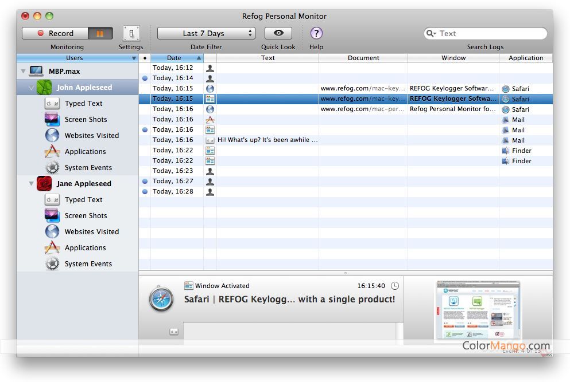
Task: Open John's System Events log
Action: pos(88,168)
